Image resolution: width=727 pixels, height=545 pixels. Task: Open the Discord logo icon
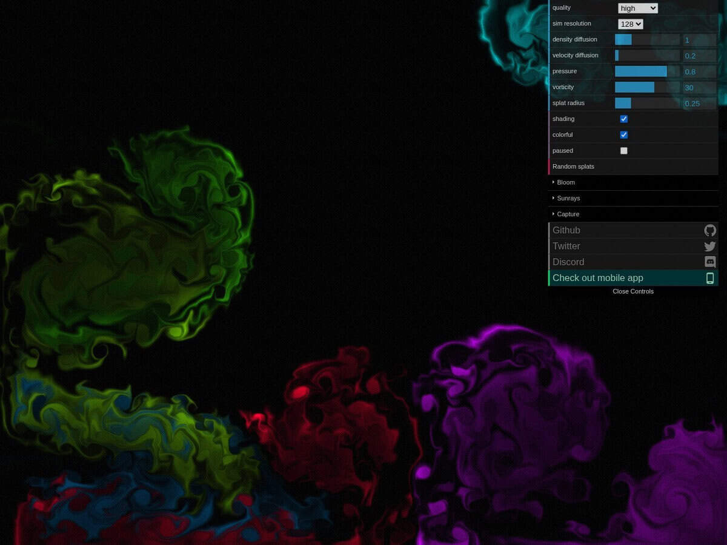click(710, 262)
